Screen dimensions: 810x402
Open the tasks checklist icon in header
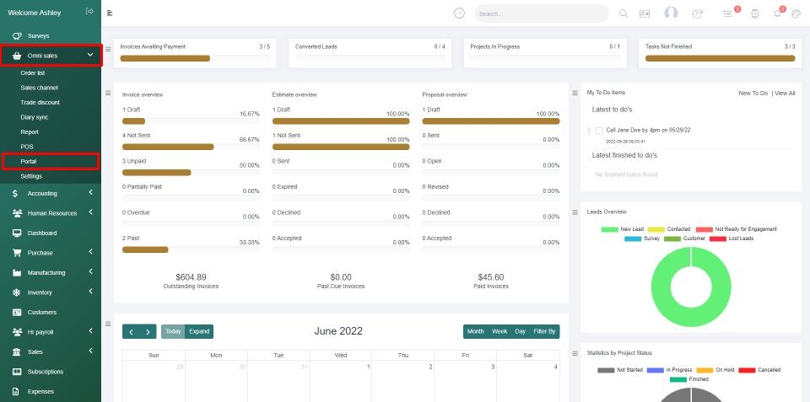click(x=727, y=13)
